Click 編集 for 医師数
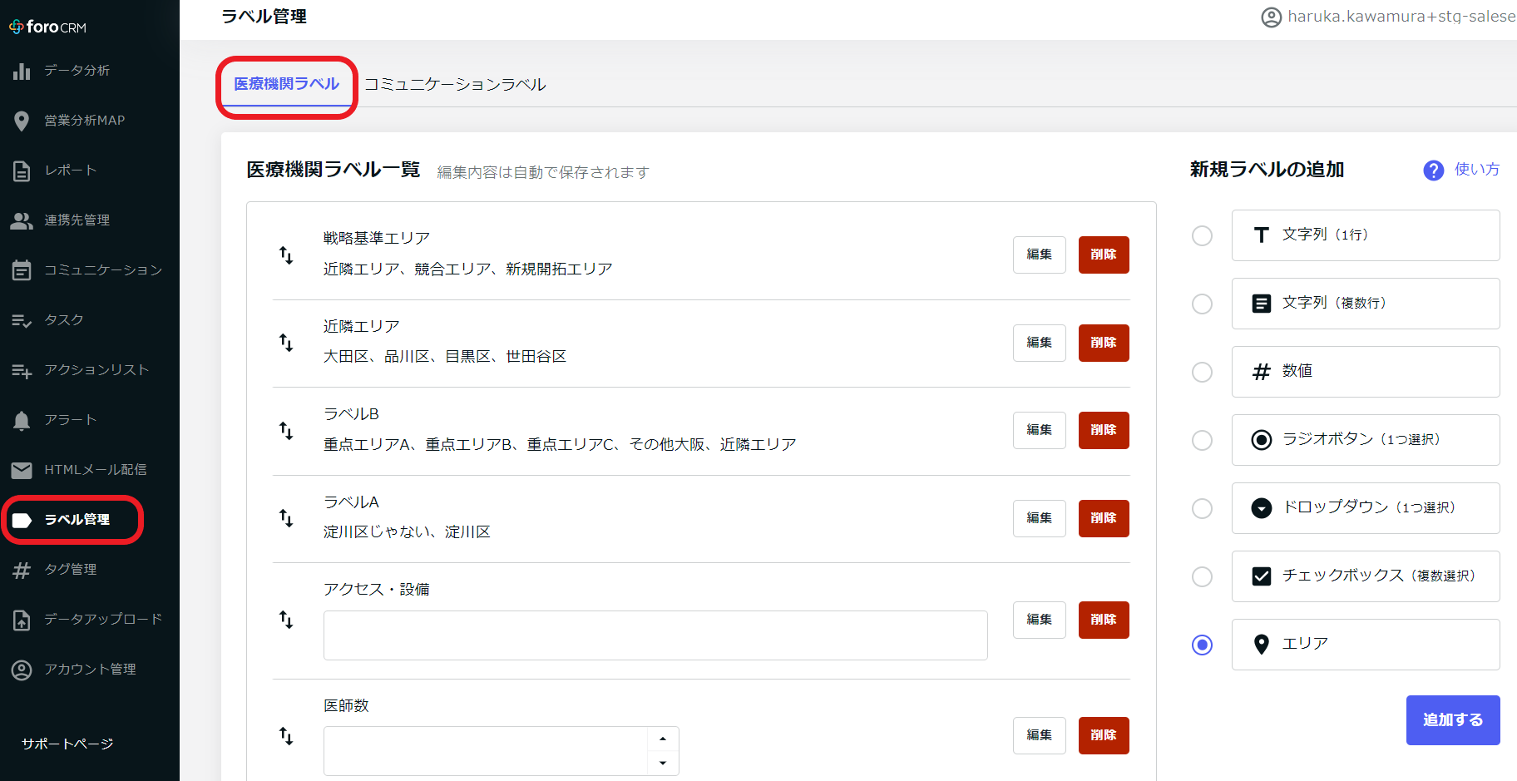 (1040, 735)
